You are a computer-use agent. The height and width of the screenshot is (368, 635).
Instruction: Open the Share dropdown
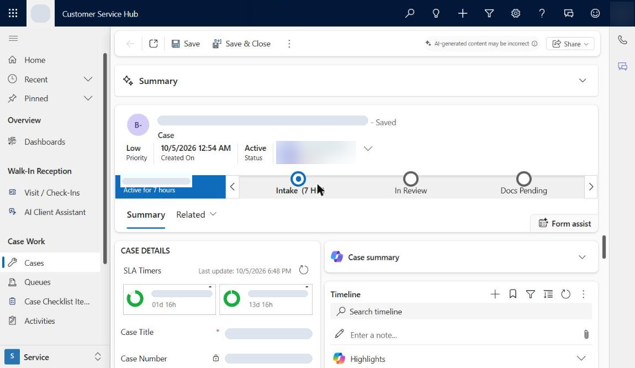tap(570, 44)
